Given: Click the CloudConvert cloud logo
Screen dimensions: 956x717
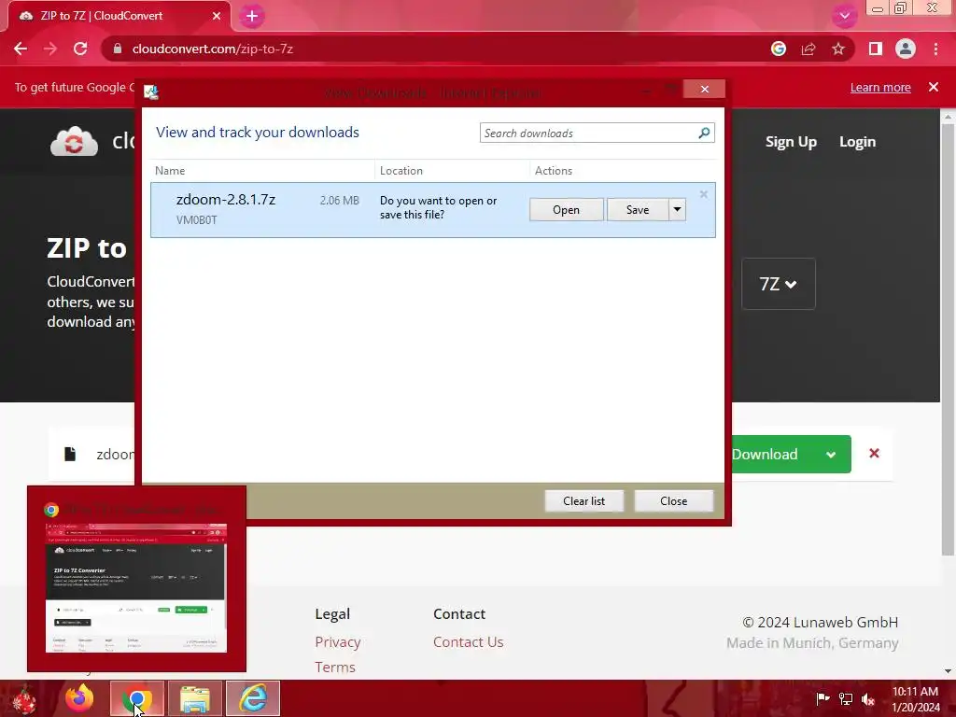Looking at the screenshot, I should click(75, 142).
